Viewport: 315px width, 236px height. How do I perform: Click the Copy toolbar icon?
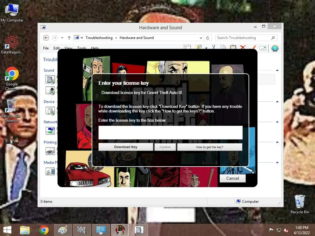(223, 47)
